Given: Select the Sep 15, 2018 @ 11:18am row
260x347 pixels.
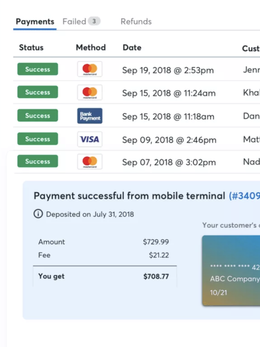Looking at the screenshot, I should coord(136,116).
